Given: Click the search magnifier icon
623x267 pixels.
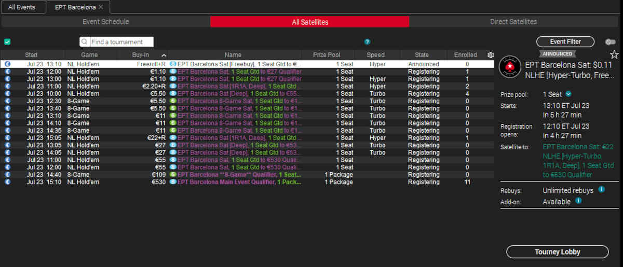Looking at the screenshot, I should click(x=85, y=42).
